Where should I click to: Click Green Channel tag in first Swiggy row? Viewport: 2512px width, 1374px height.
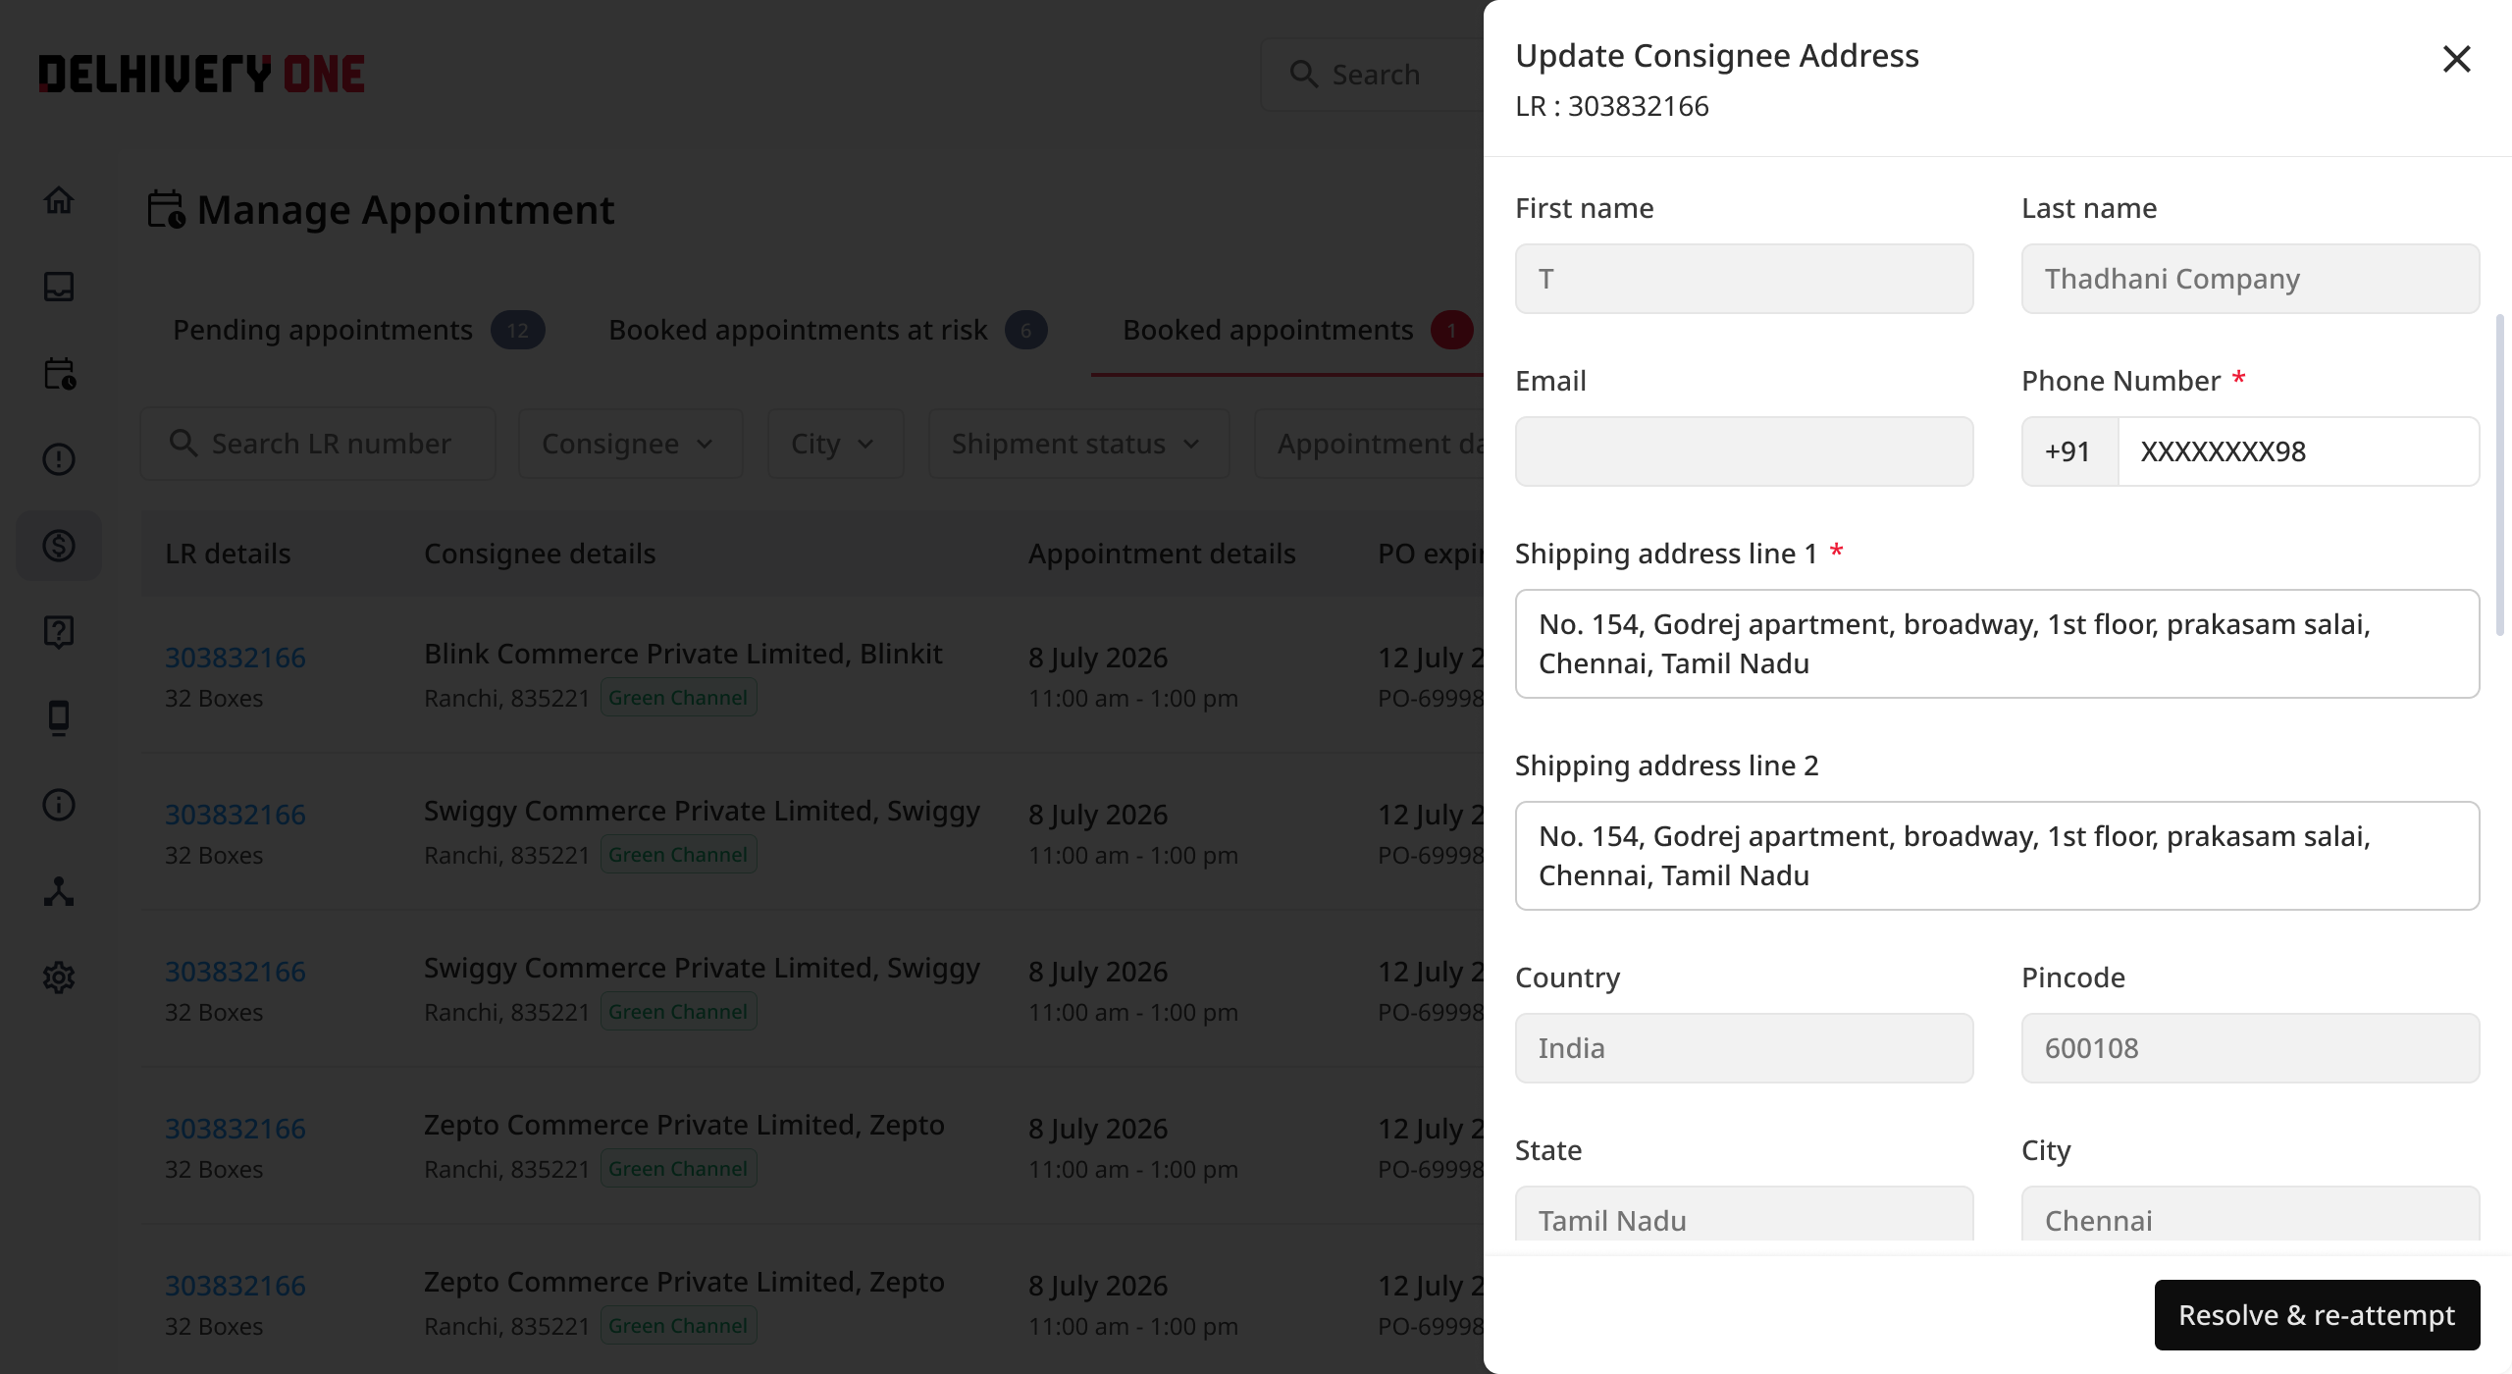pos(678,855)
